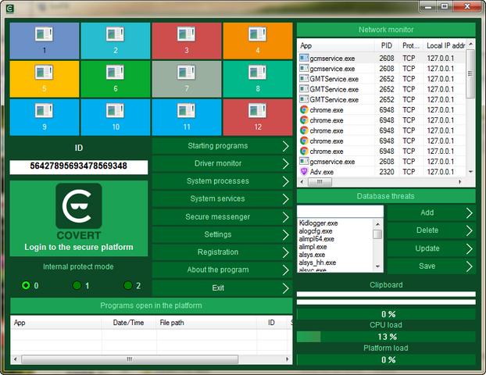Click the ID number field
486x375 pixels.
(x=79, y=166)
